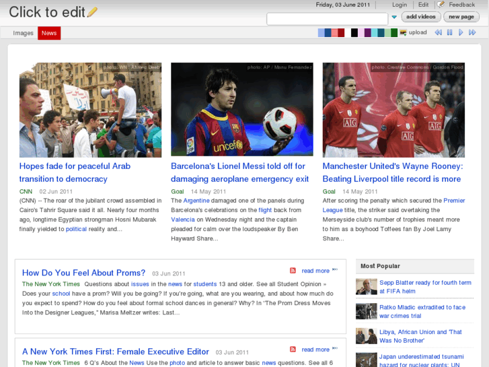Click read more for Executive Editor article

[315, 349]
